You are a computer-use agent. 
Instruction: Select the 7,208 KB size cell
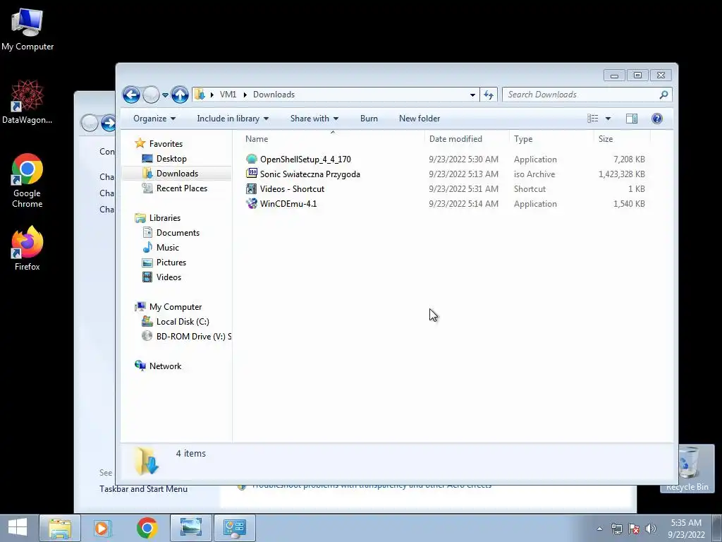click(x=629, y=159)
